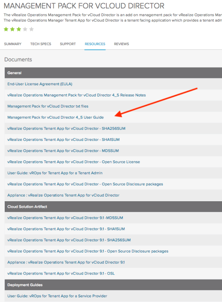Viewport: 222px width, 302px height.
Task: Click the Tenant App Open Source License link
Action: [x=74, y=162]
